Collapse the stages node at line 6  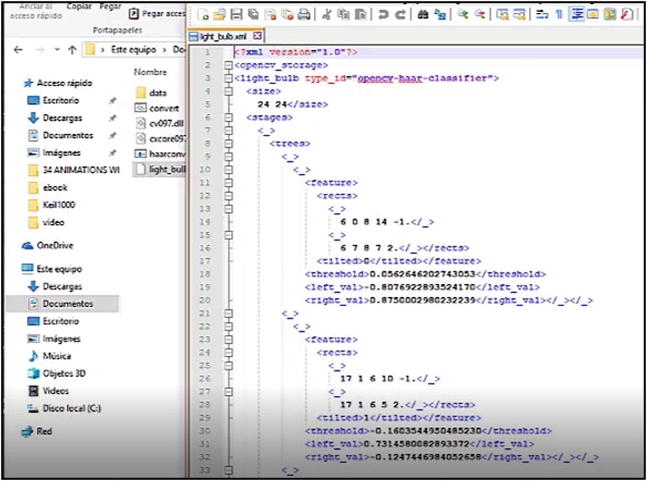228,118
